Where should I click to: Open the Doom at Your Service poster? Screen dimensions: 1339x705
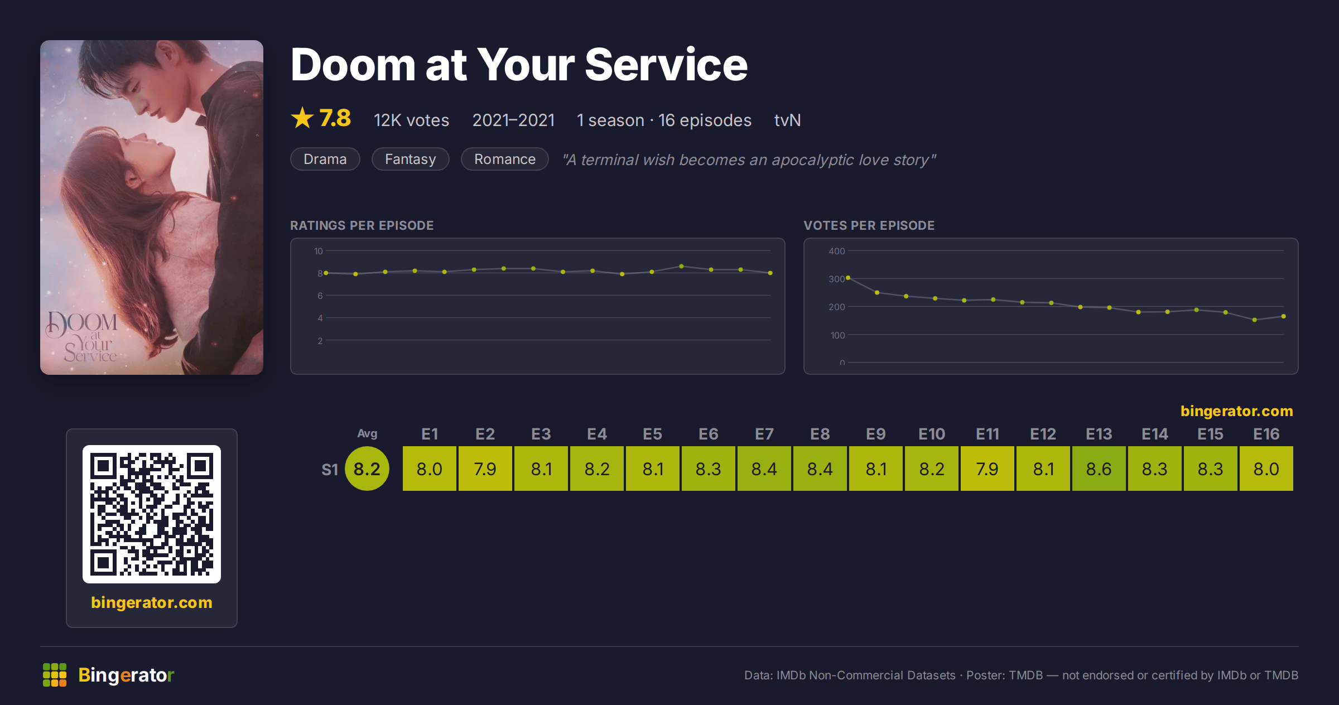pyautogui.click(x=152, y=207)
